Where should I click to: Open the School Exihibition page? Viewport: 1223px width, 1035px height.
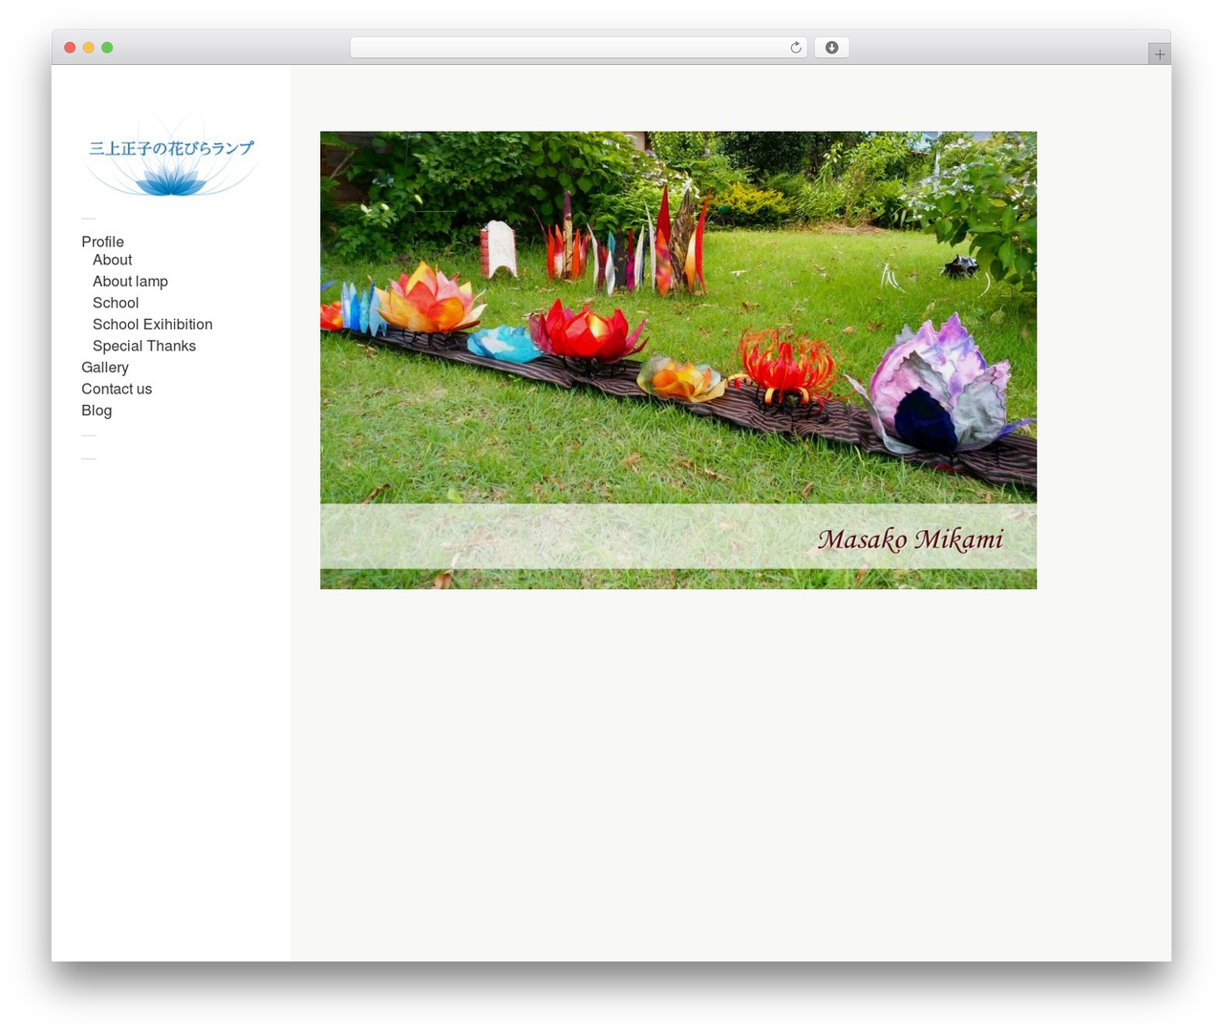pos(153,325)
